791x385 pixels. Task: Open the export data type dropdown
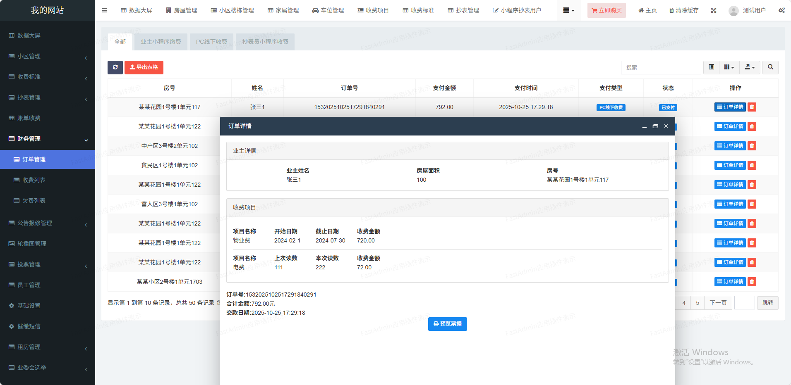pos(750,67)
